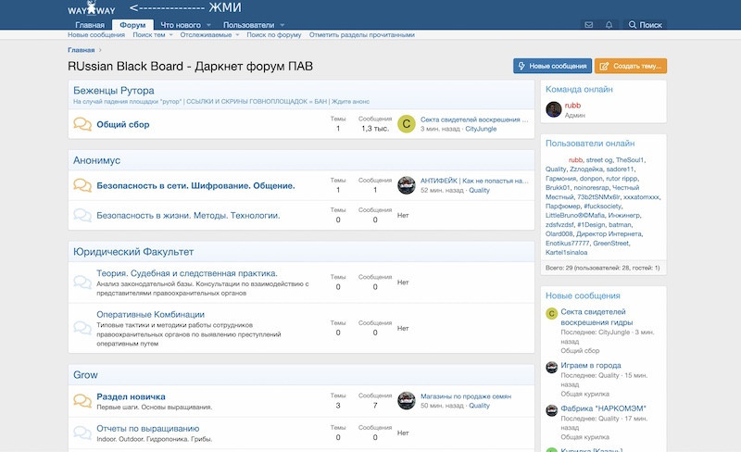Select the Форум tab
The image size is (741, 452).
(x=132, y=25)
